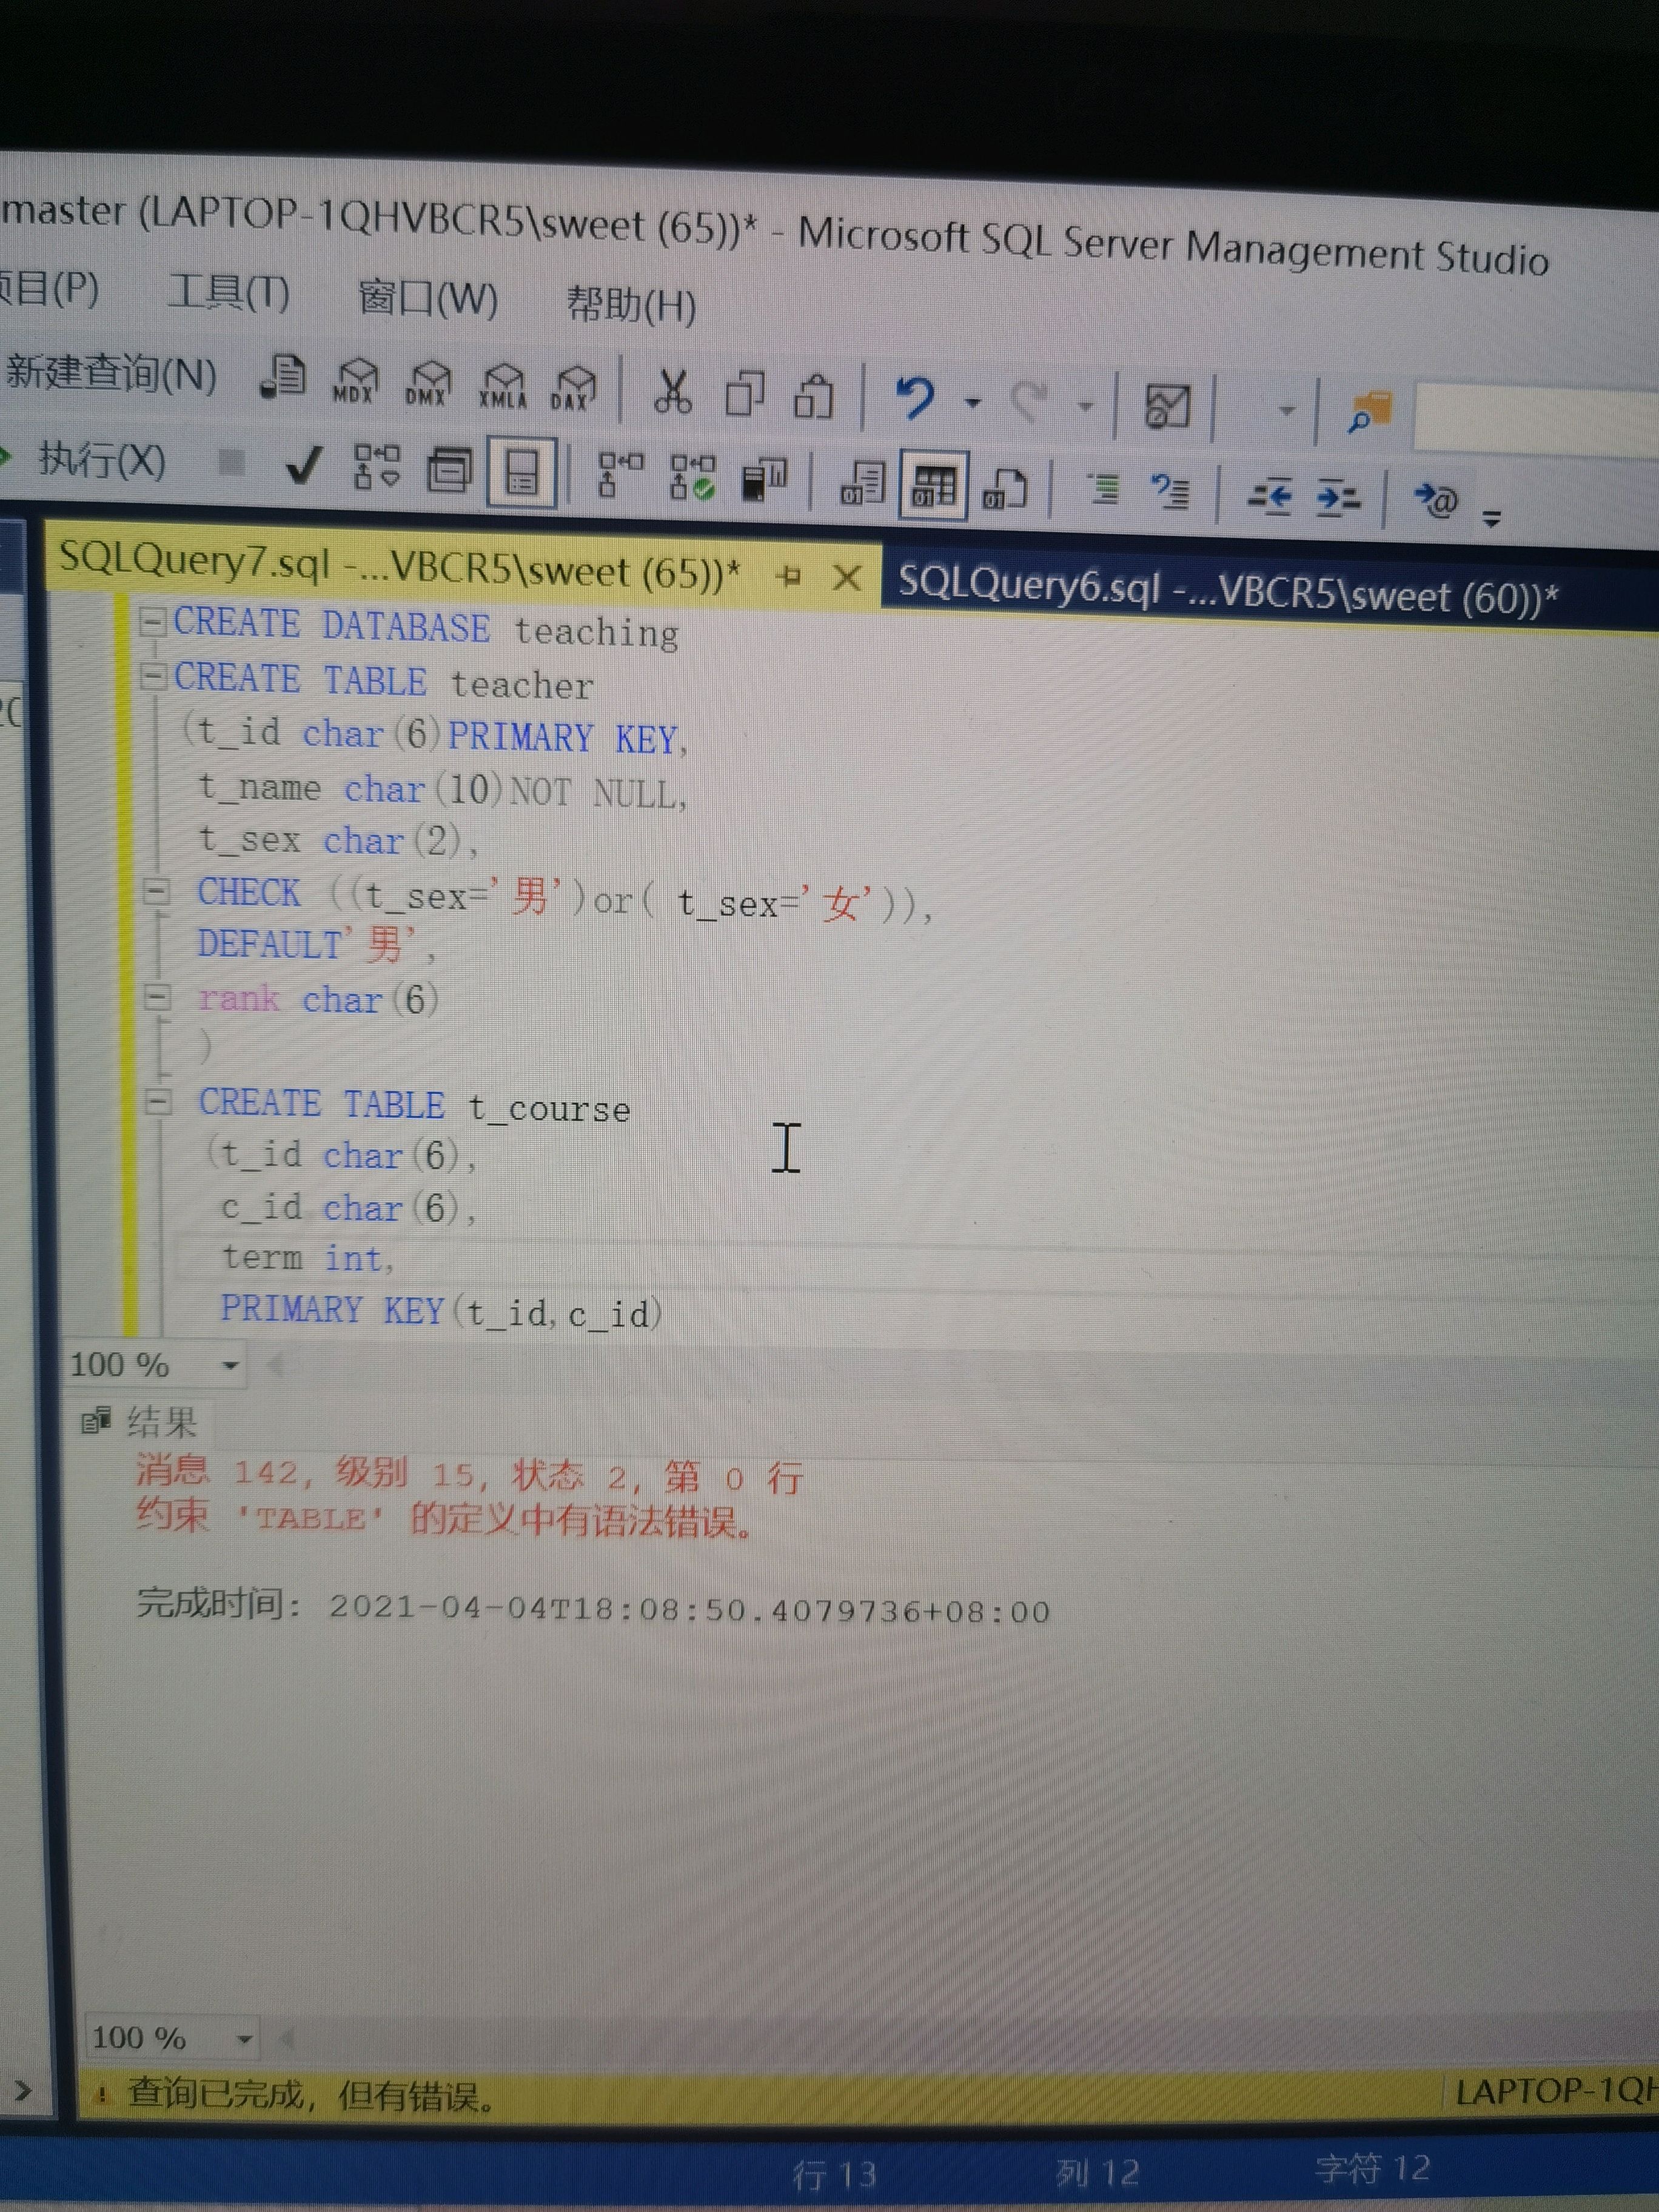This screenshot has height=2212, width=1659.
Task: Select the Results (结果) tab
Action: coord(141,1421)
